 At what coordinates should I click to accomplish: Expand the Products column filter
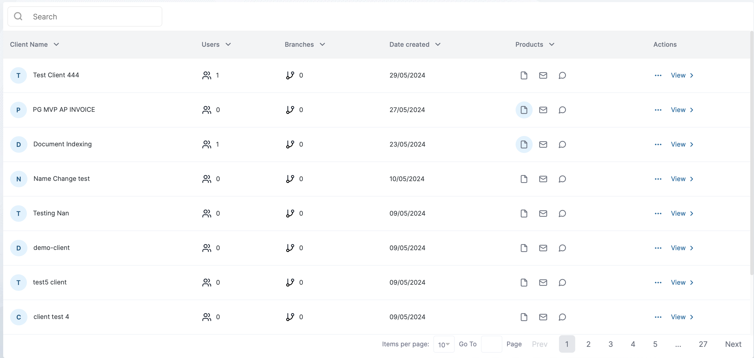point(552,44)
